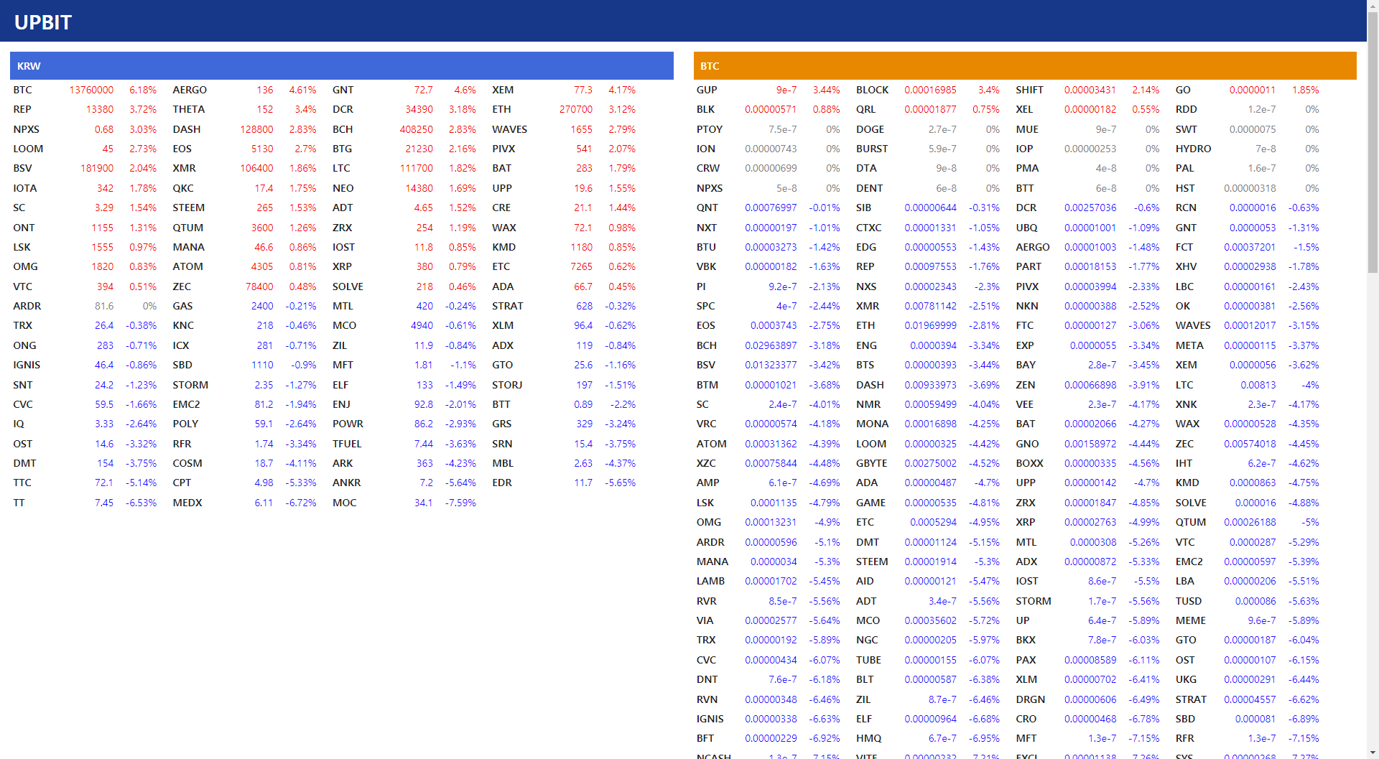
Task: Click the TUBE ticker
Action: [x=869, y=660]
